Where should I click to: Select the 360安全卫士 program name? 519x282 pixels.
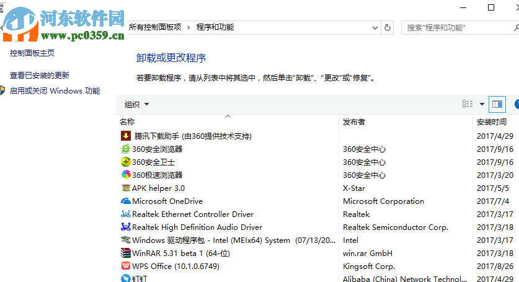tap(153, 162)
